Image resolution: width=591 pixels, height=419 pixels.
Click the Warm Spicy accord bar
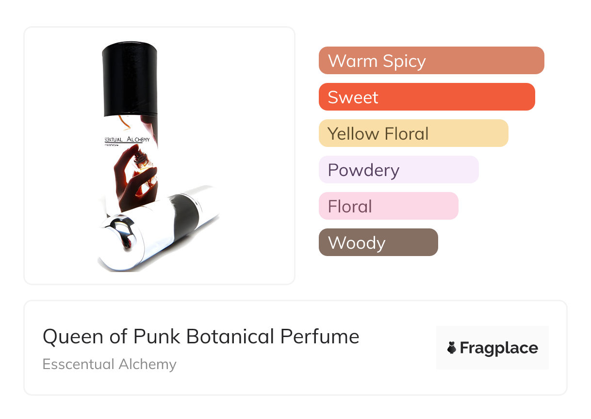pyautogui.click(x=431, y=61)
